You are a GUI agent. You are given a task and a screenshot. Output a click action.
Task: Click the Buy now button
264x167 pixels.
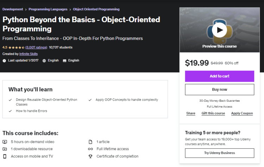220,89
